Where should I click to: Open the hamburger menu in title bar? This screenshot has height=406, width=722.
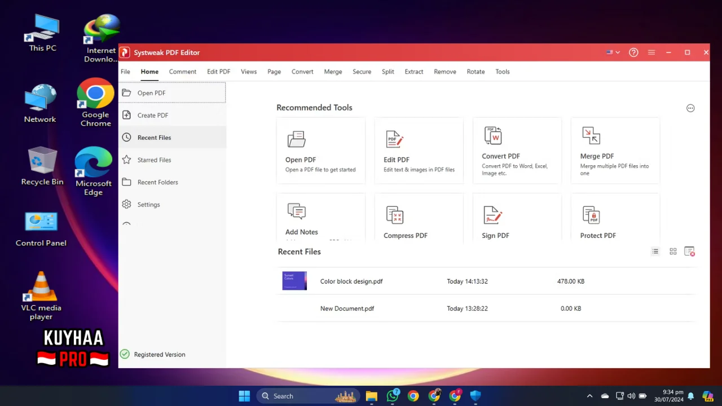tap(651, 52)
